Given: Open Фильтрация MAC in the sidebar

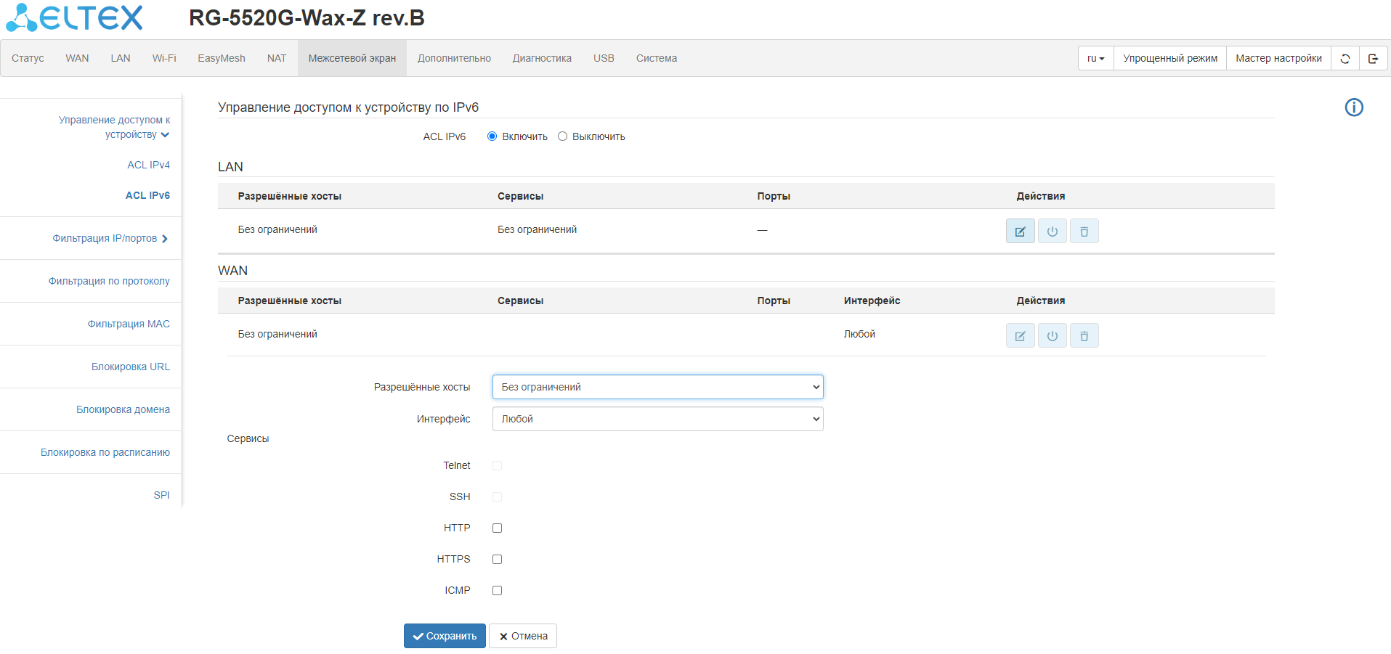Looking at the screenshot, I should click(x=129, y=324).
